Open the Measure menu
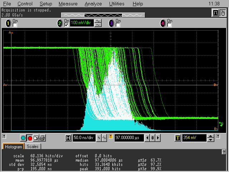This screenshot has width=229, height=172. coord(68,4)
